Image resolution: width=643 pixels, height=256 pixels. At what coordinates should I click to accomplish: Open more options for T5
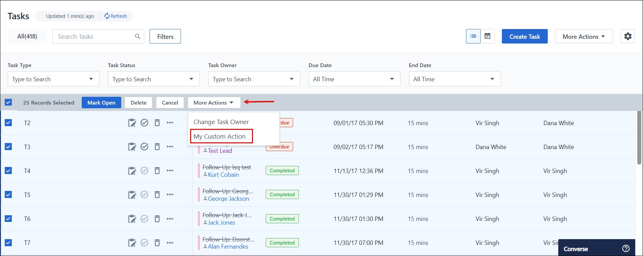[x=170, y=195]
